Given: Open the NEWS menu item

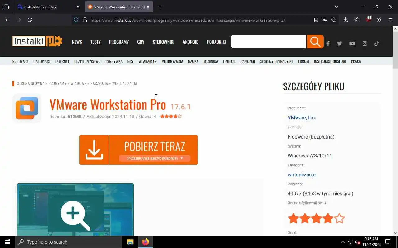Looking at the screenshot, I should point(77,42).
